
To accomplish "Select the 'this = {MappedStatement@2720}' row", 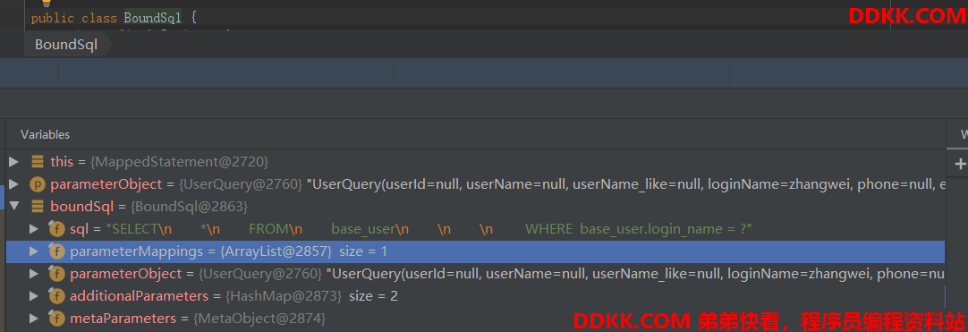I will pos(475,162).
